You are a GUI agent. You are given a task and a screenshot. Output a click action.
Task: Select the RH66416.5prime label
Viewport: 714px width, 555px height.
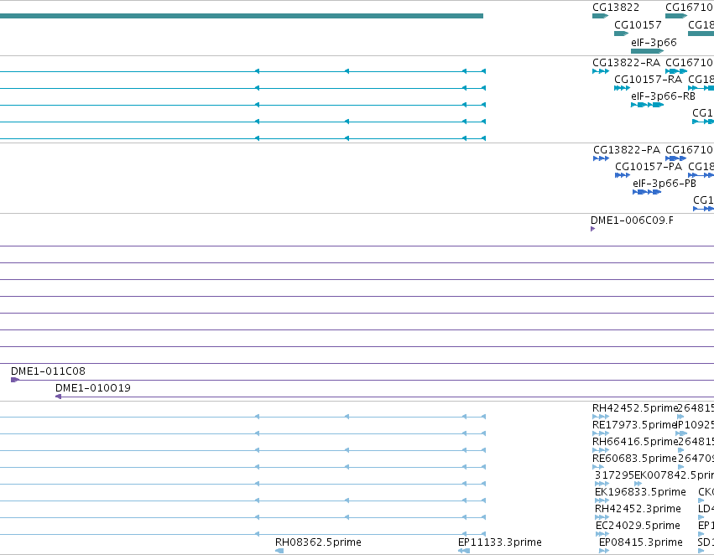click(634, 442)
